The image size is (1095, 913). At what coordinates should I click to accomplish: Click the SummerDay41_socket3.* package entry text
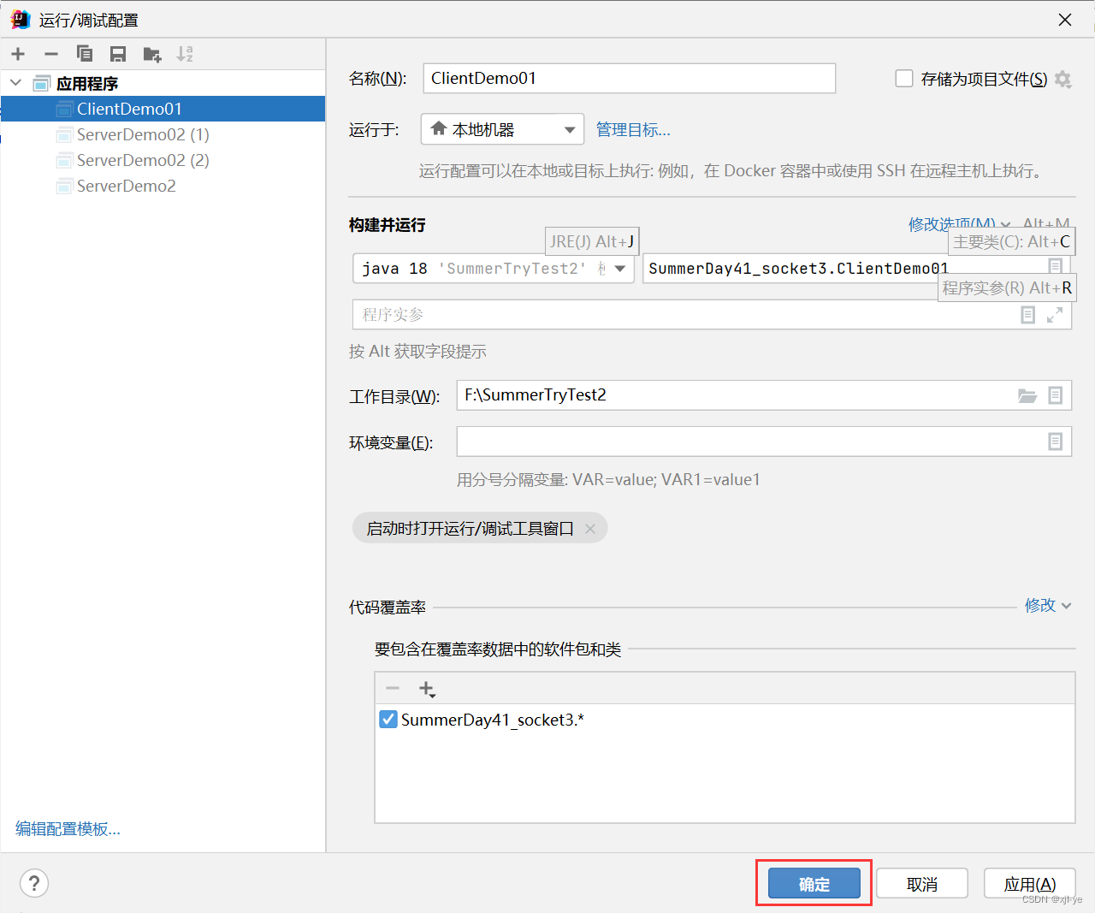[x=492, y=720]
